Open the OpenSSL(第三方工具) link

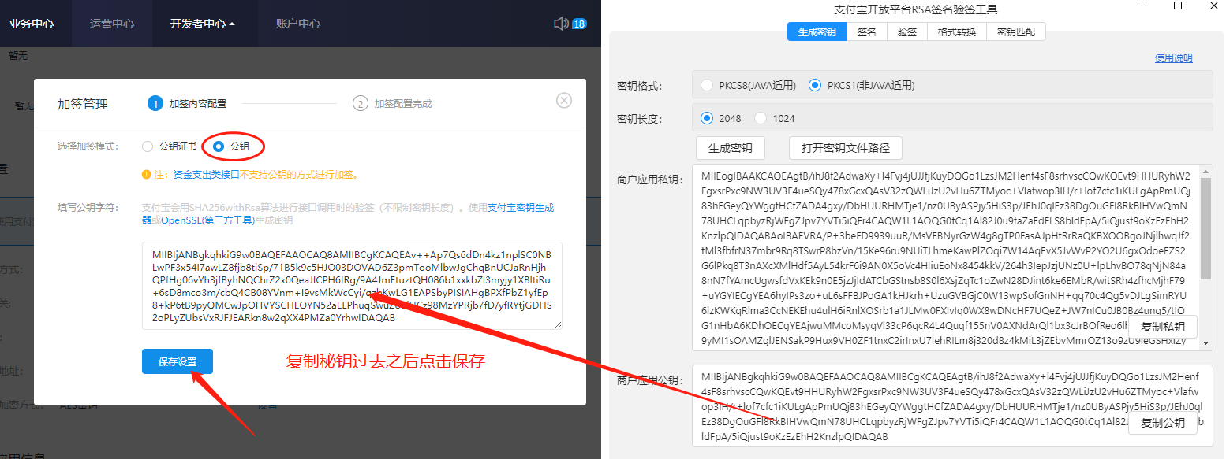click(207, 220)
